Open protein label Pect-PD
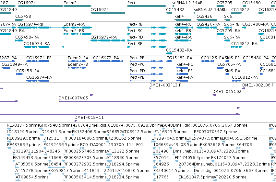 pos(137,71)
